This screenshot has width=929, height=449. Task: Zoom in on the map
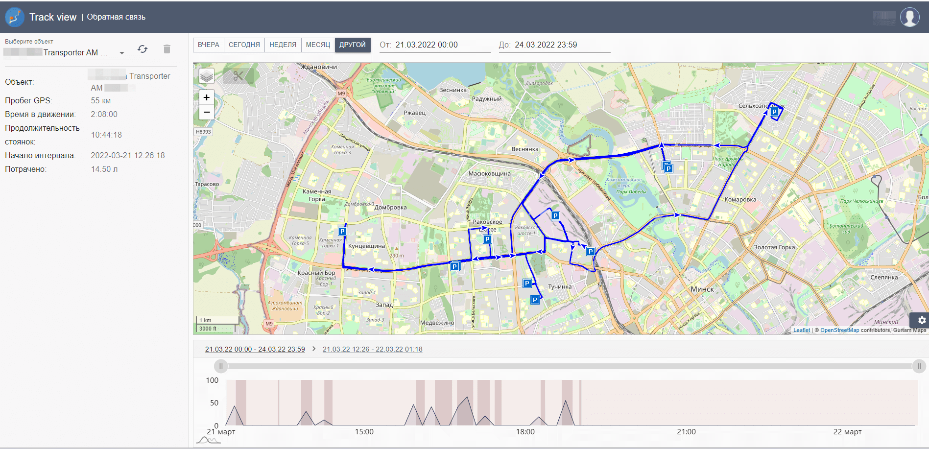click(207, 97)
